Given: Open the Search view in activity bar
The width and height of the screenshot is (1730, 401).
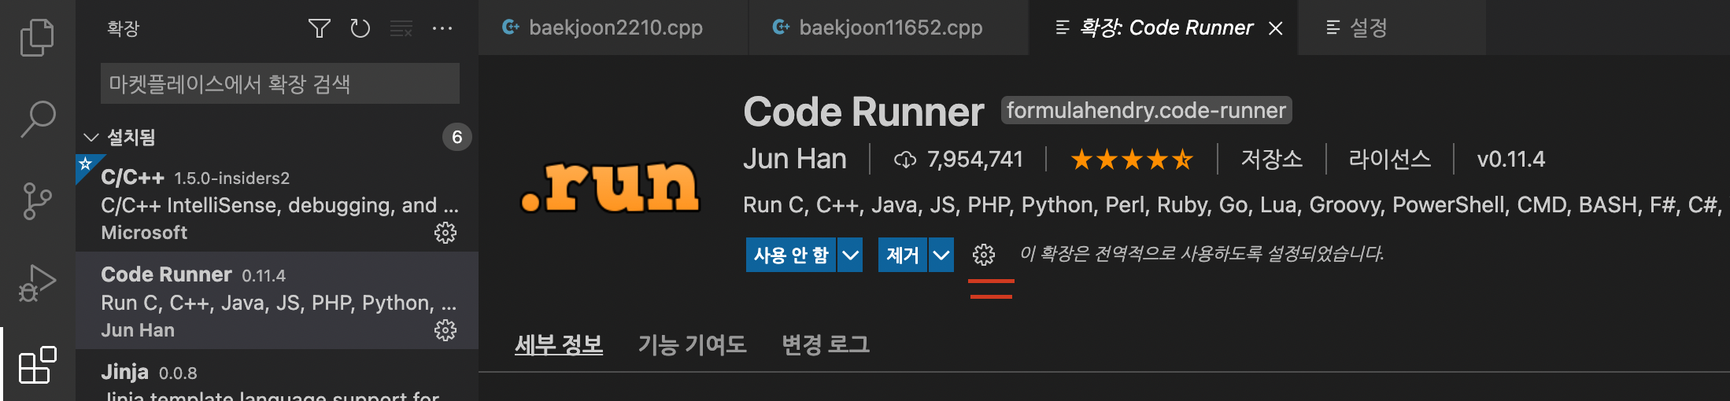Looking at the screenshot, I should [37, 120].
